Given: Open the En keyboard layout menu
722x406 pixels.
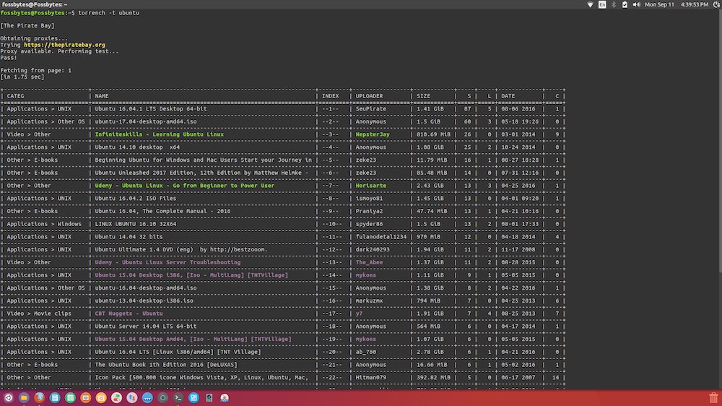Looking at the screenshot, I should 602,5.
